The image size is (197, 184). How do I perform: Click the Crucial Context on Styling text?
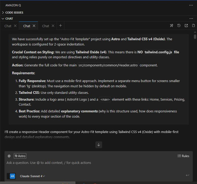[33, 52]
